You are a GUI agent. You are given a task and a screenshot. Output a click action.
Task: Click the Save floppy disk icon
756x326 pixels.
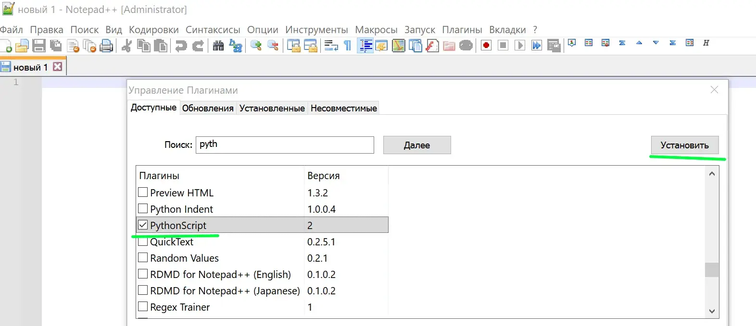(x=39, y=46)
